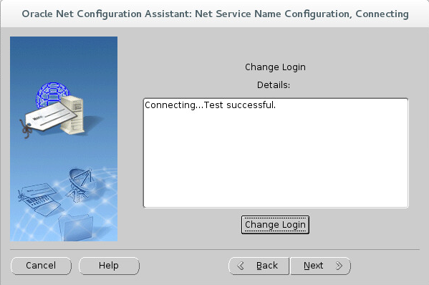Screen dimensions: 429x285
Task: Click the Change Login button
Action: click(x=275, y=225)
